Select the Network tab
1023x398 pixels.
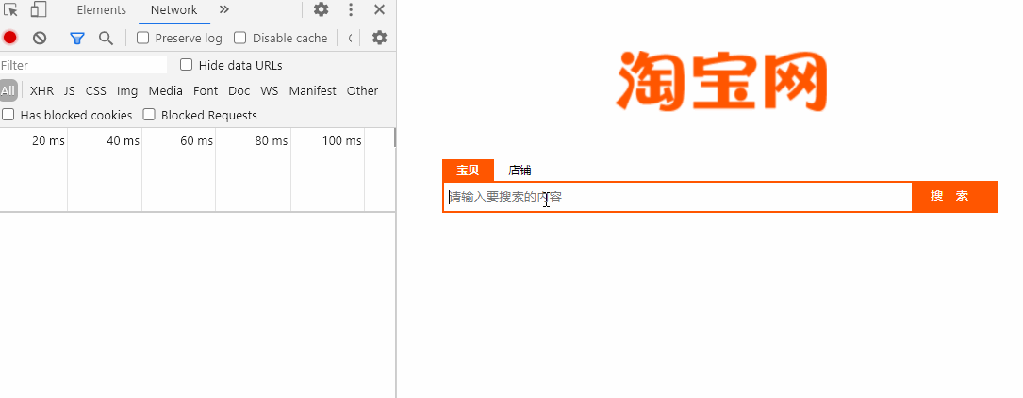click(174, 9)
